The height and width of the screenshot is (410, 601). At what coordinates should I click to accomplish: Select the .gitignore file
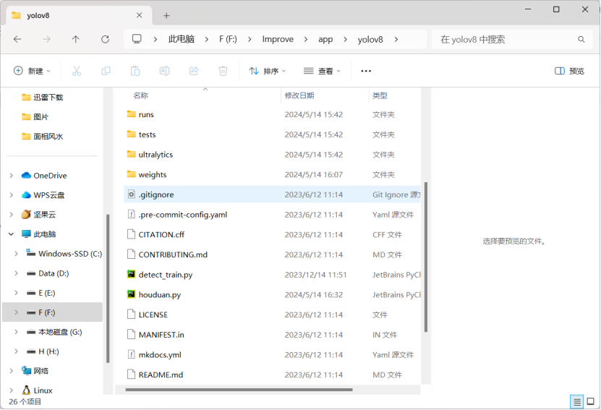pos(272,195)
